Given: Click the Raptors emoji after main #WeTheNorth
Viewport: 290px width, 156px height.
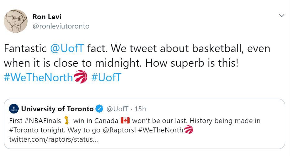Looking at the screenshot, I should point(81,77).
